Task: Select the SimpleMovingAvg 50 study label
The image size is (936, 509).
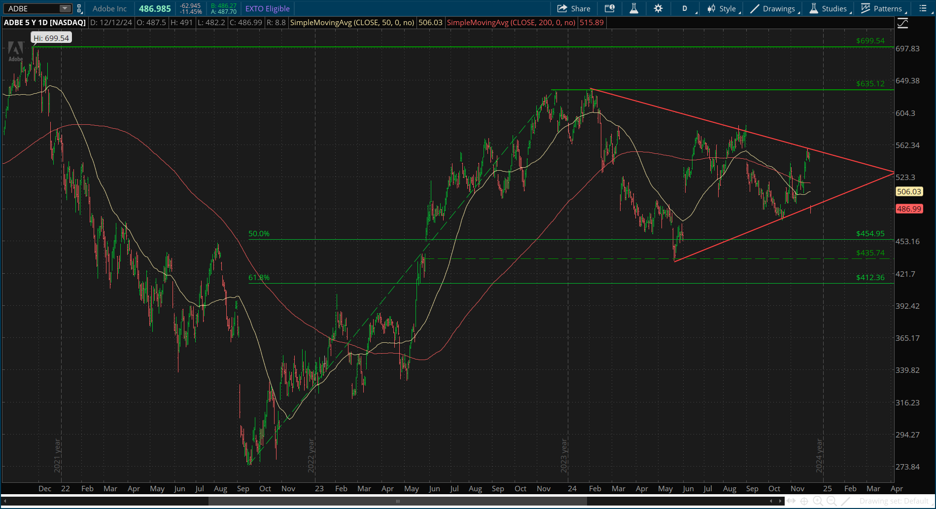Action: (x=352, y=22)
